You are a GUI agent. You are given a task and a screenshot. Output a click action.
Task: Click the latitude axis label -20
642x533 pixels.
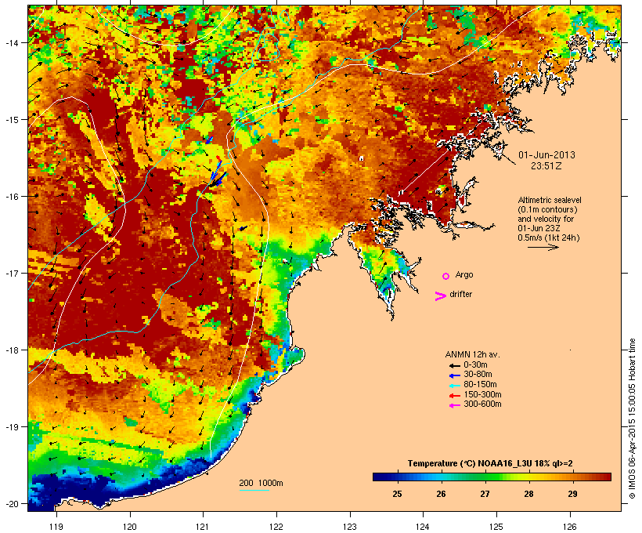point(12,504)
